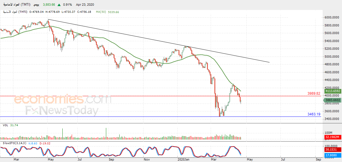Click the 5000.0000 price axis label
Image resolution: width=342 pixels, height=162 pixels.
[332, 57]
